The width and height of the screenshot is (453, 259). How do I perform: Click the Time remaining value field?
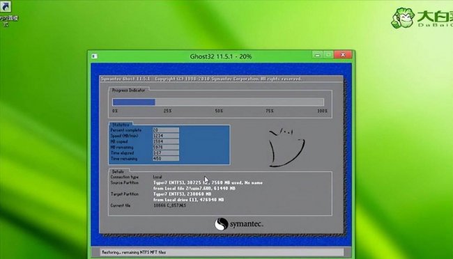pyautogui.click(x=166, y=159)
